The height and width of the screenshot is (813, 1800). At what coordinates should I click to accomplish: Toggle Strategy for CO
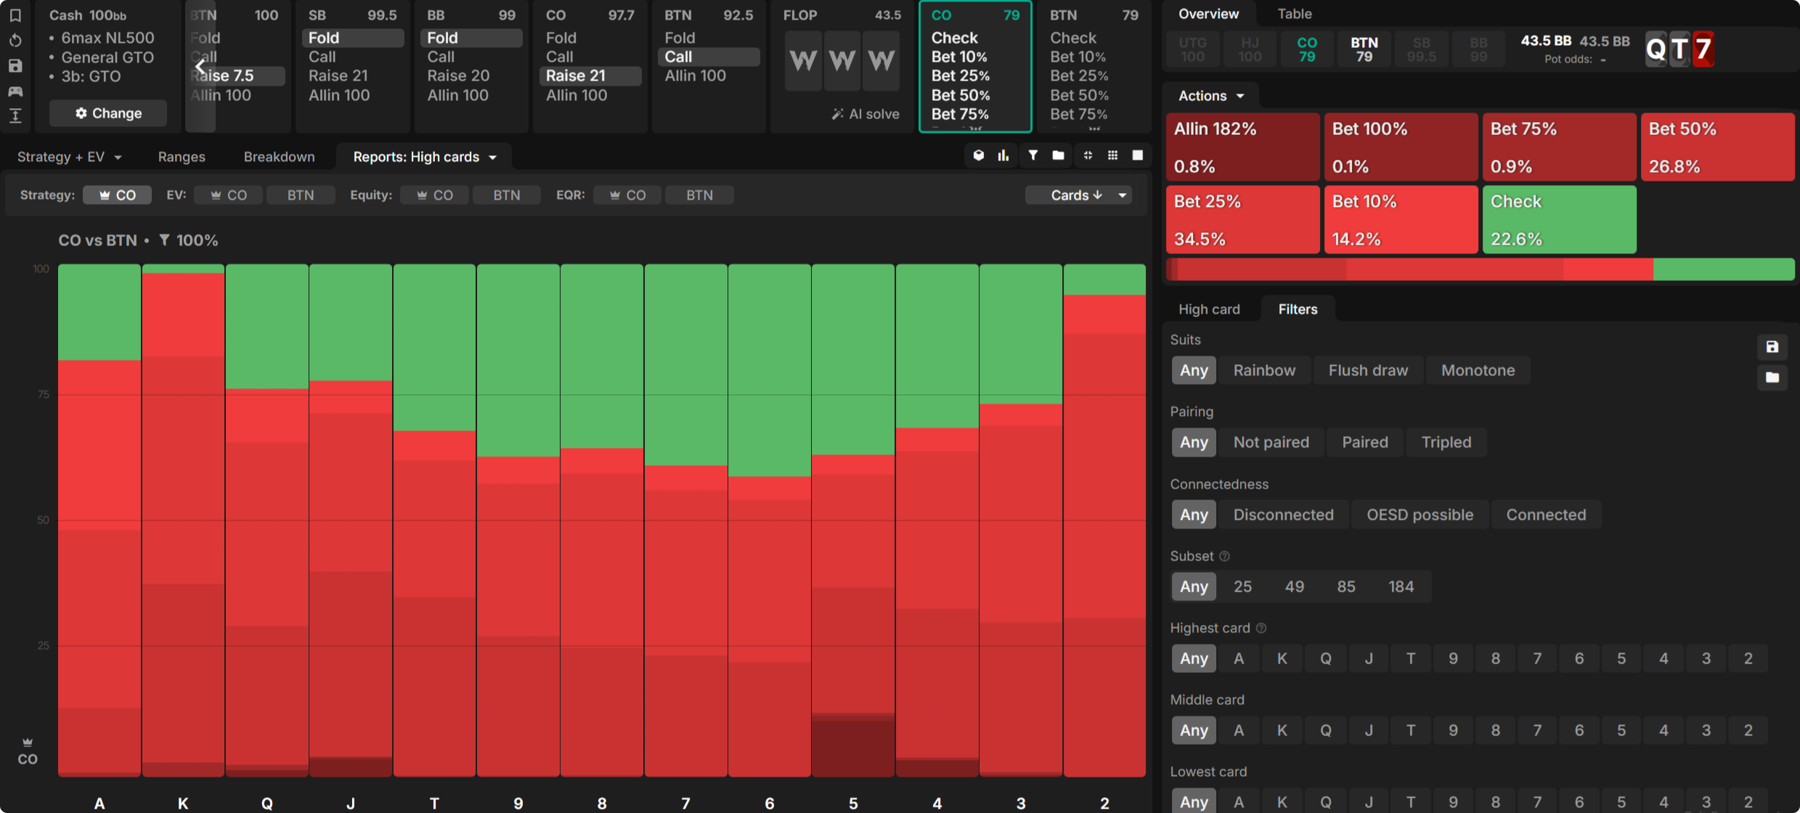tap(118, 195)
